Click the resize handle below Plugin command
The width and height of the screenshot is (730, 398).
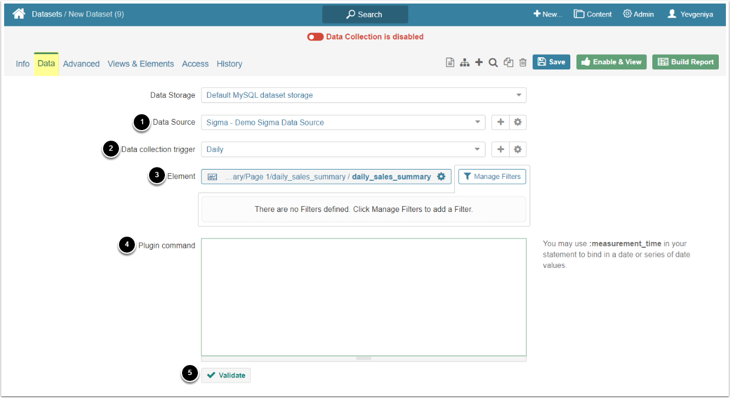coord(364,359)
